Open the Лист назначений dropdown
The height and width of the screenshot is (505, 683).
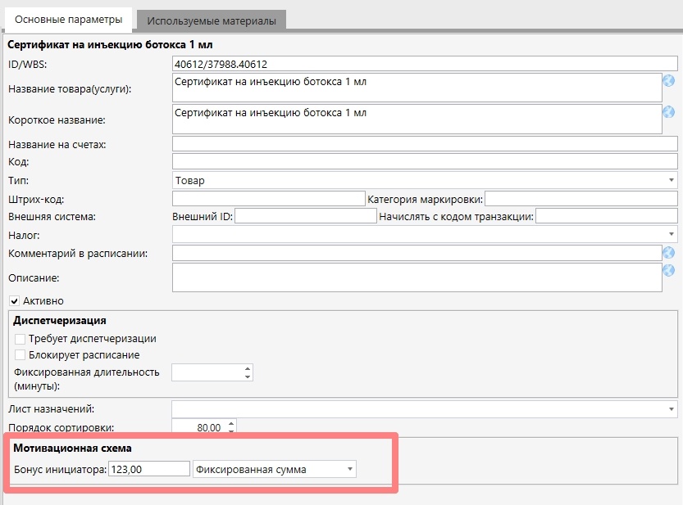671,408
